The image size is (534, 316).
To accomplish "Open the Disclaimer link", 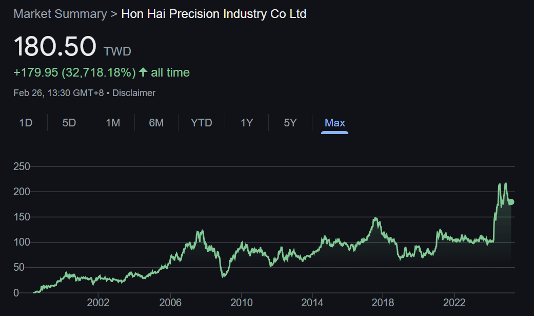I will (x=134, y=93).
